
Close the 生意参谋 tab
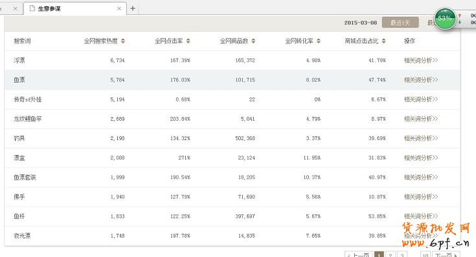(119, 9)
